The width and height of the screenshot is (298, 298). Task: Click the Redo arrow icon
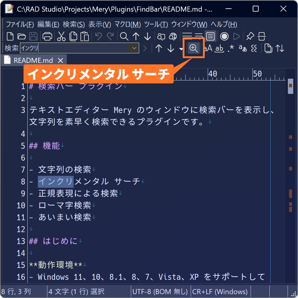pyautogui.click(x=110, y=36)
